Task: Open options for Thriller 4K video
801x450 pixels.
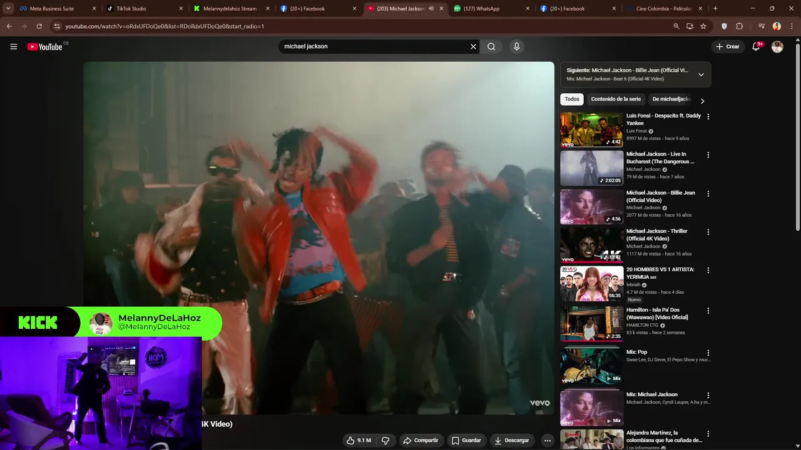Action: coord(708,232)
